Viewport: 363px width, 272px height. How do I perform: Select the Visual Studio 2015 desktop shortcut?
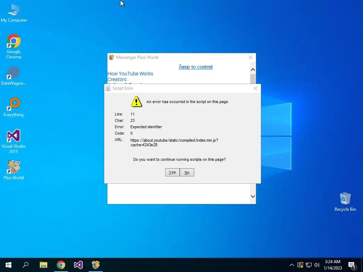pyautogui.click(x=14, y=141)
